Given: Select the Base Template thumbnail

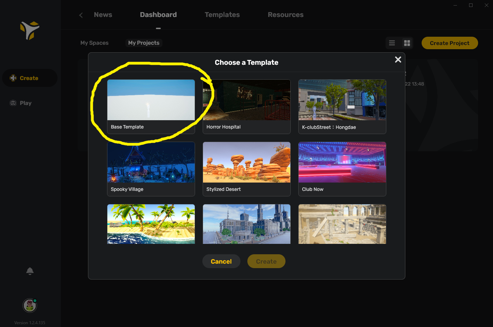Looking at the screenshot, I should [151, 100].
